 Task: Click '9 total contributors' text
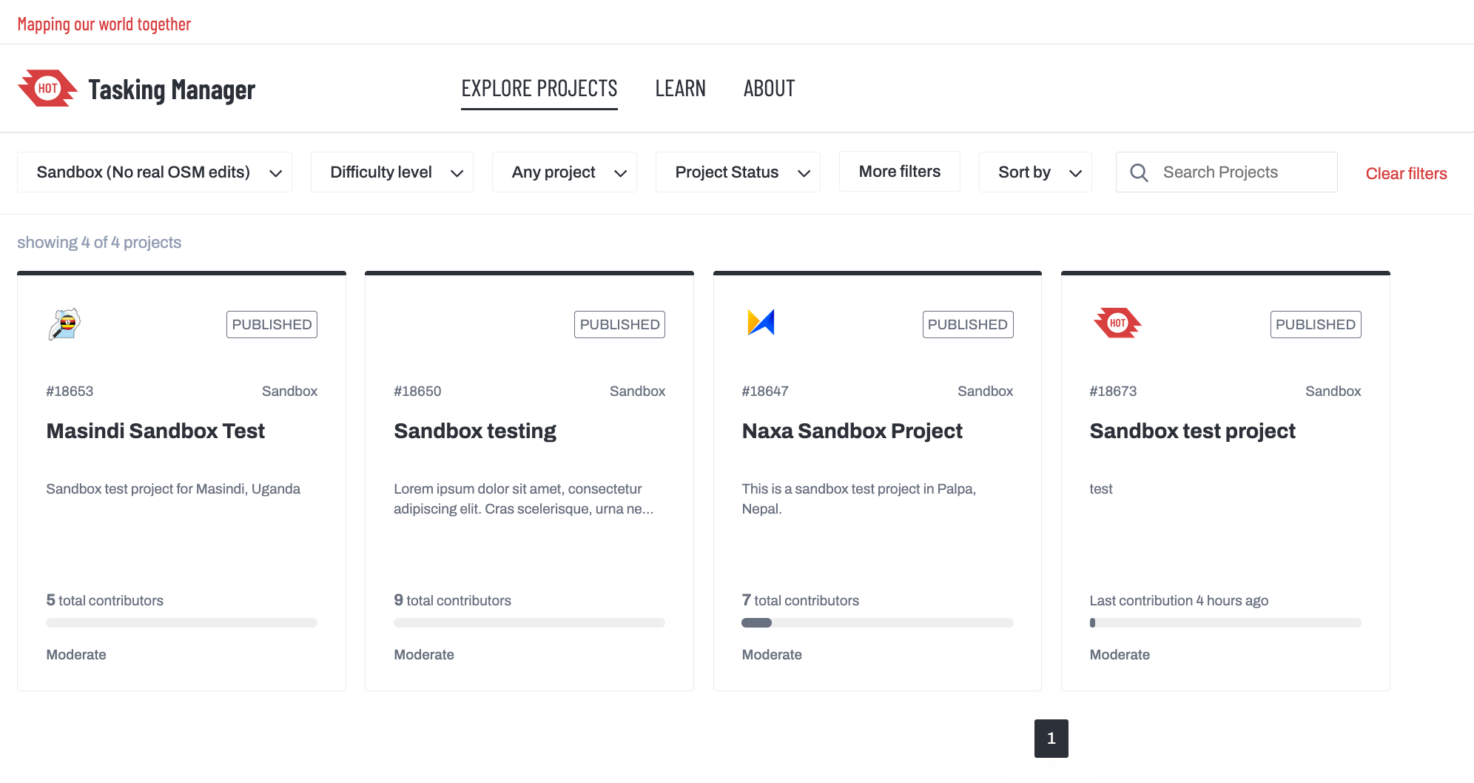click(x=452, y=600)
